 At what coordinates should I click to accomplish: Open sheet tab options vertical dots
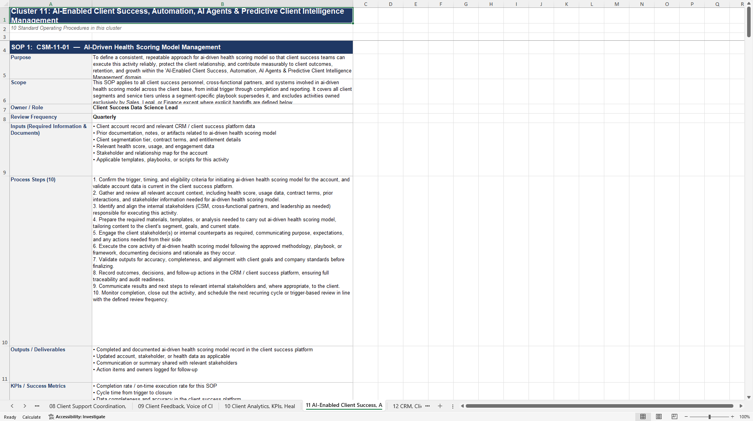452,406
